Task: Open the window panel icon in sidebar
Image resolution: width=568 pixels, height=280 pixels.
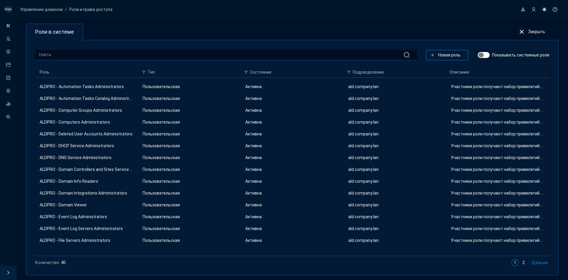Action: tap(8, 65)
